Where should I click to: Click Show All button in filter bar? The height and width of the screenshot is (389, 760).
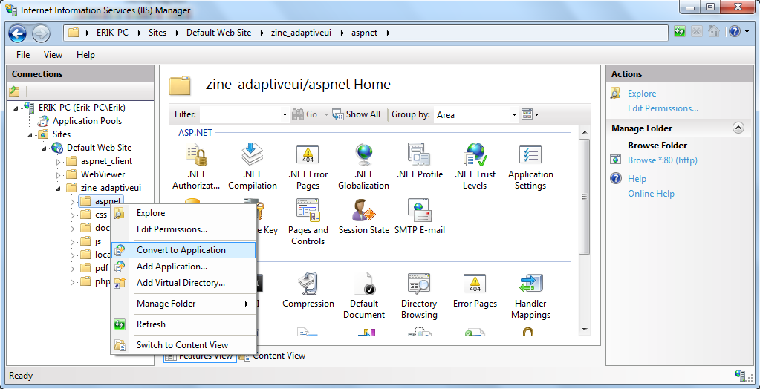click(x=357, y=115)
